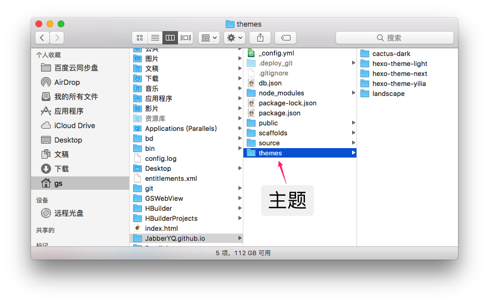Go forward with the right arrow button
Screen dimensions: 489x304
coord(57,38)
